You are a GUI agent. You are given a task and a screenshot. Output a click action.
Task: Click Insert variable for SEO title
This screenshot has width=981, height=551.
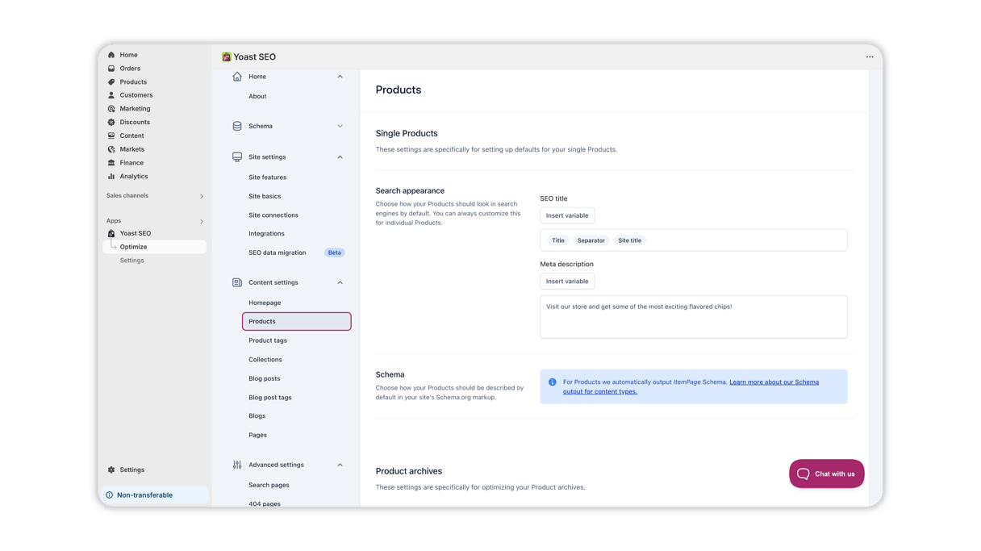tap(567, 215)
